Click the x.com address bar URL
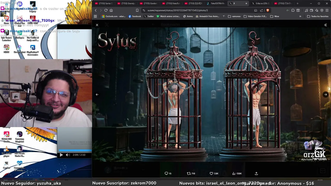 point(178,10)
